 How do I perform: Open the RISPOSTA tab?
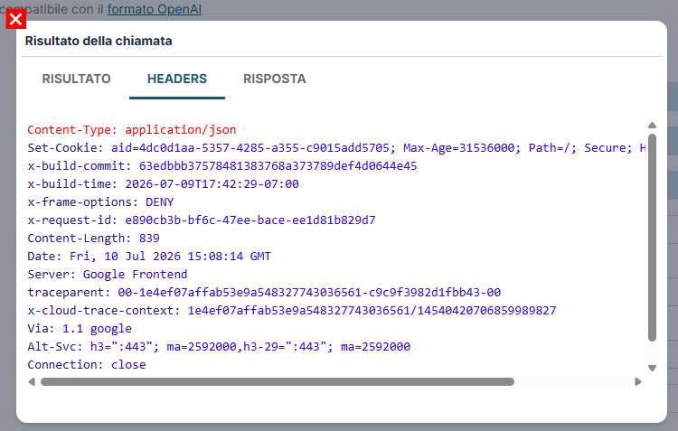275,79
